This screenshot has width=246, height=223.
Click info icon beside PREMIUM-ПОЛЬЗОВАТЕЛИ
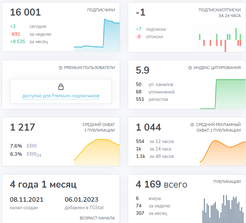click(x=61, y=68)
